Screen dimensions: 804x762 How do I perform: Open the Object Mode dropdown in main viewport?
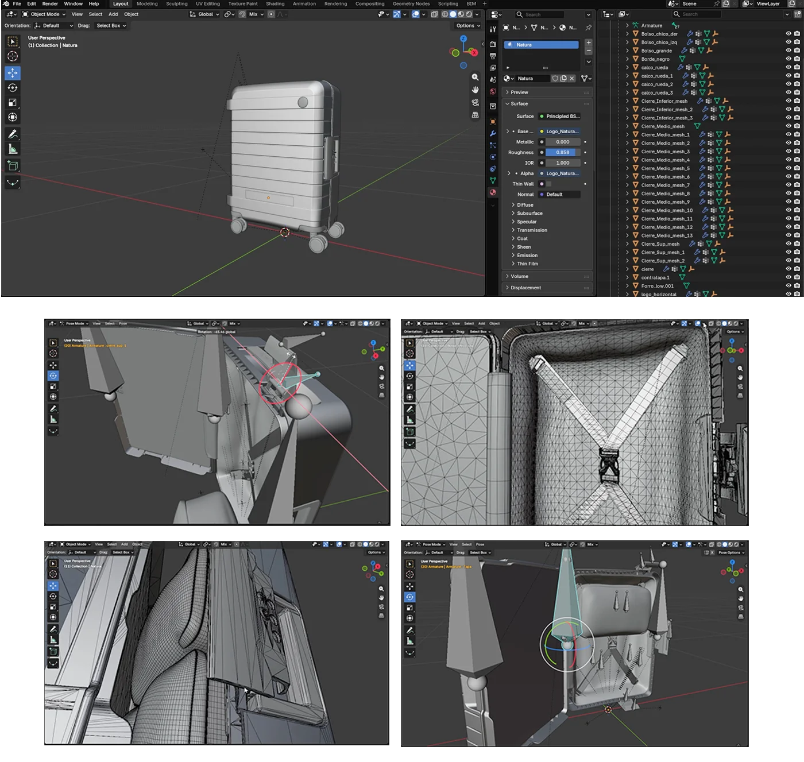tap(44, 14)
